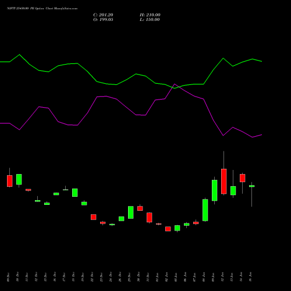Click the 22 Dec date label
Viewport: 291px width, 291px height.
point(92,277)
